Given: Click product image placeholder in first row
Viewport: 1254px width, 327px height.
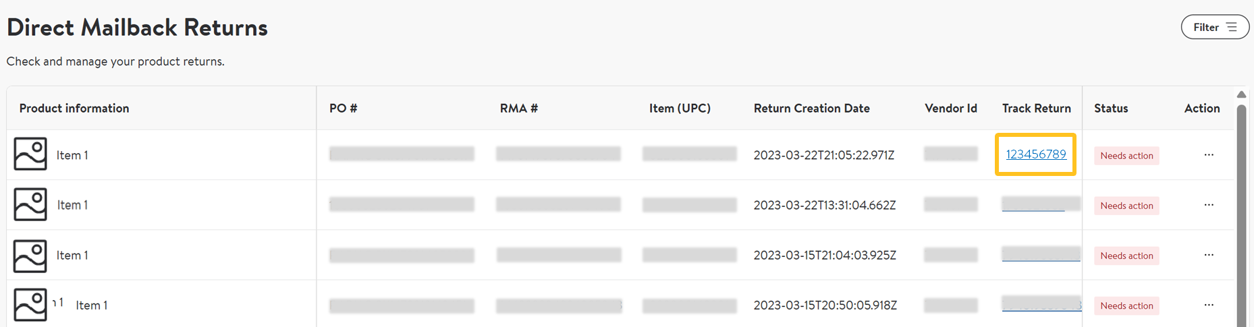Looking at the screenshot, I should 30,154.
